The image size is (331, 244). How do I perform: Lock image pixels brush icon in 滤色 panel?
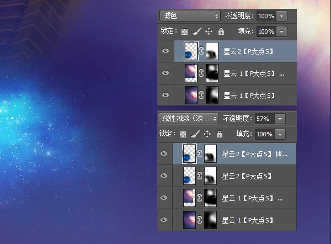click(197, 31)
